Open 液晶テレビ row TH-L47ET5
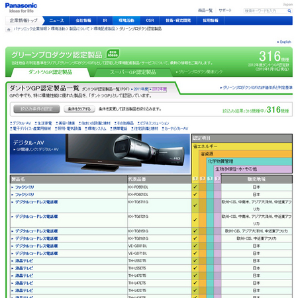This screenshot has width=298, height=298. (x=24, y=283)
